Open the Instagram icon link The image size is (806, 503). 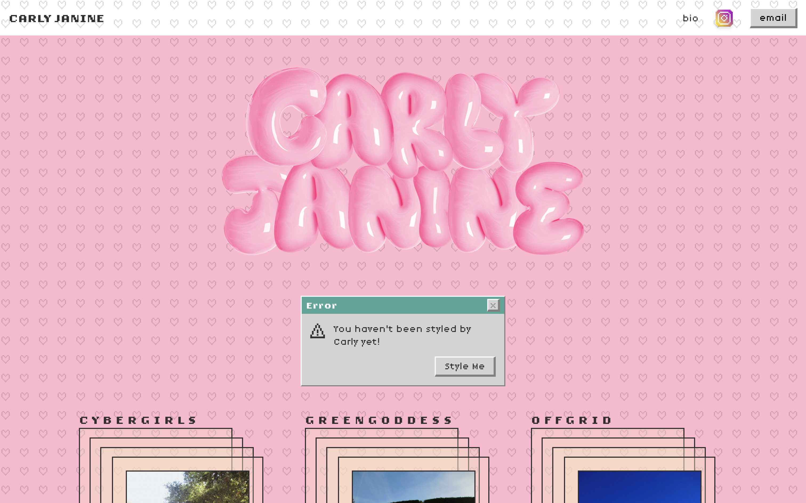(x=724, y=18)
